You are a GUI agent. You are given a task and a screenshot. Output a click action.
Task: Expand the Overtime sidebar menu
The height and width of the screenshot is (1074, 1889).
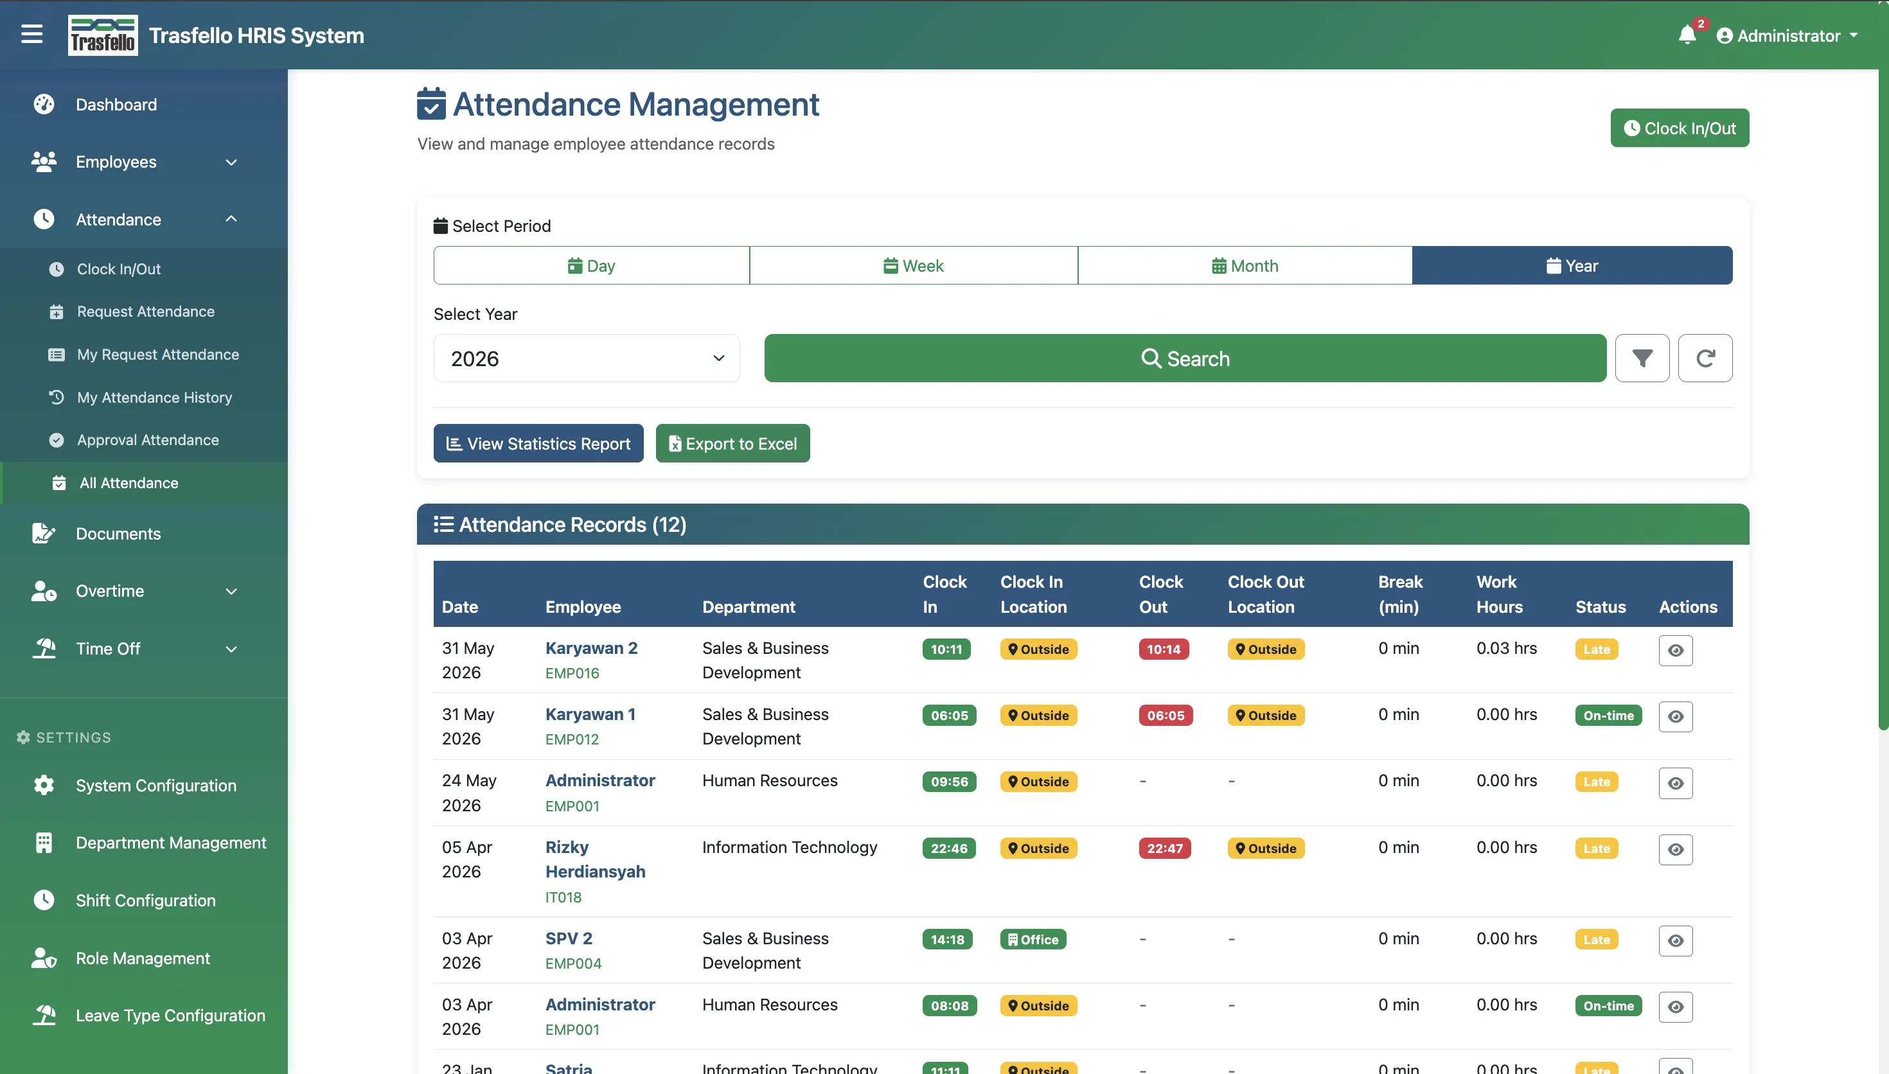coord(144,592)
